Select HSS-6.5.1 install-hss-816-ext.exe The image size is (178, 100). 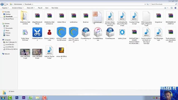click(61, 34)
